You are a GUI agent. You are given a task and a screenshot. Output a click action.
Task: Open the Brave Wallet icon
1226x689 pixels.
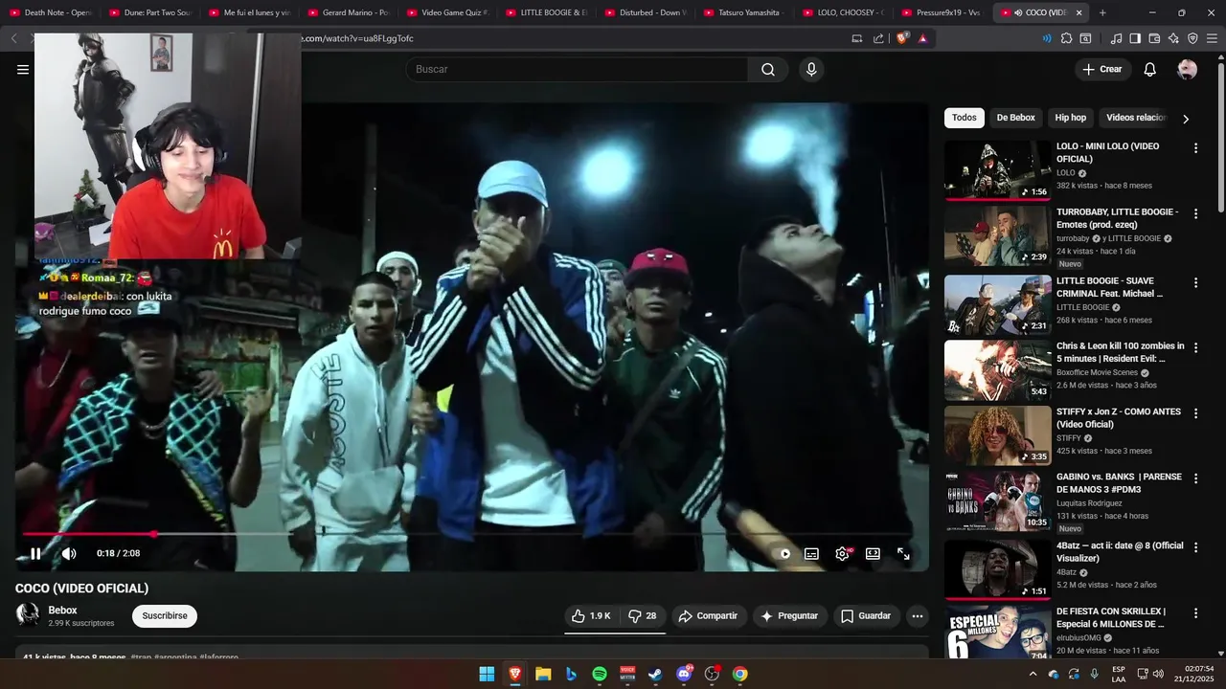pos(1154,38)
